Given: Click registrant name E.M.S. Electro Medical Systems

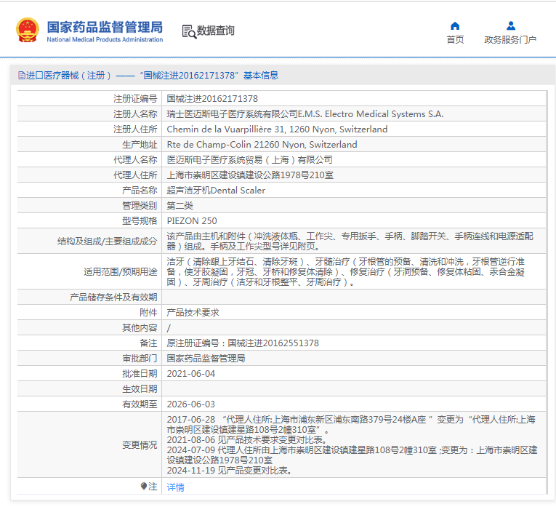Looking at the screenshot, I should pyautogui.click(x=305, y=114).
